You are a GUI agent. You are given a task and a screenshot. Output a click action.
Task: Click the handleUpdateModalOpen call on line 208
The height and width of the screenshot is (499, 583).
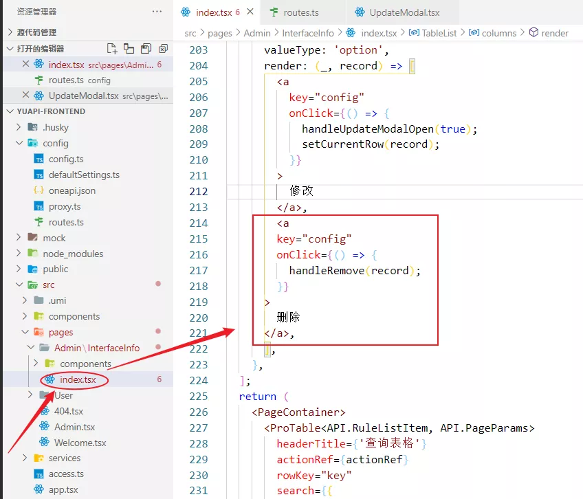pos(389,129)
